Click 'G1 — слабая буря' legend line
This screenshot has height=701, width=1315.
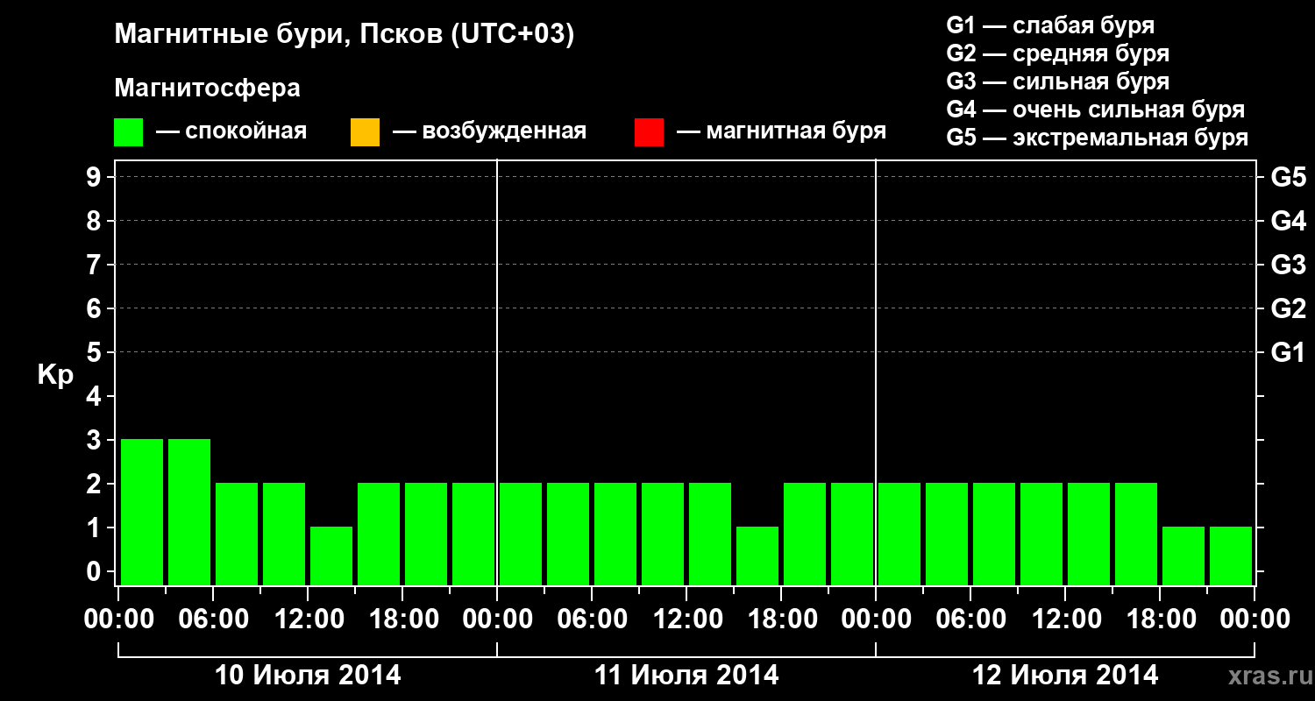[1050, 25]
